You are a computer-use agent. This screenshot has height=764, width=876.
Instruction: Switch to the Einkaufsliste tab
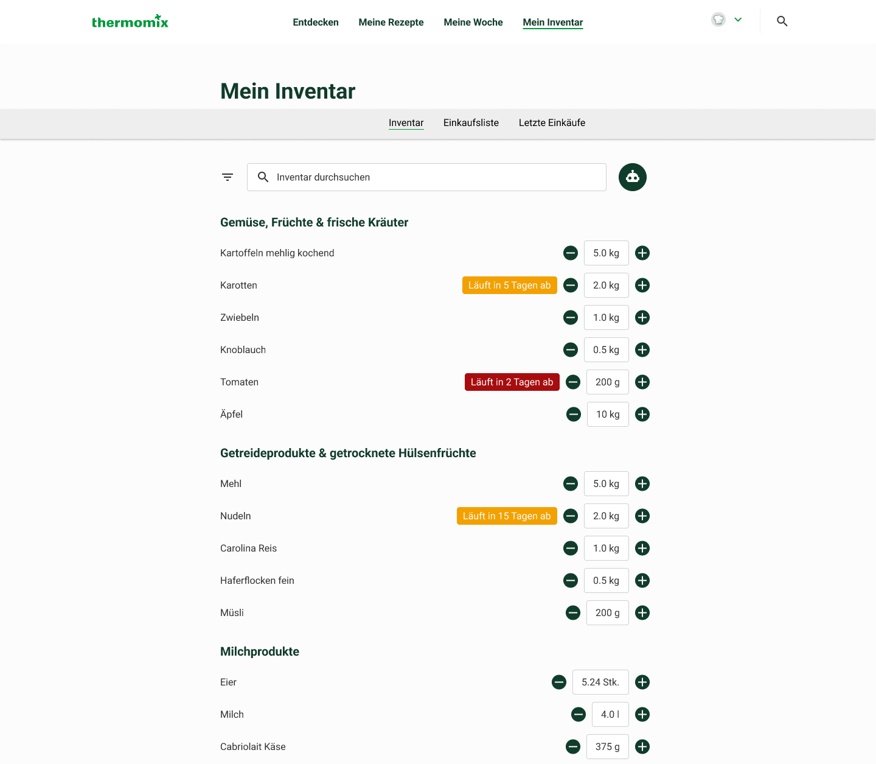point(471,123)
